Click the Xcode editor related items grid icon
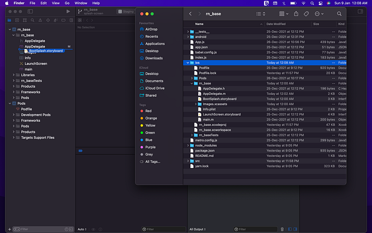Screen dimensions: 372x233 point(80,20)
